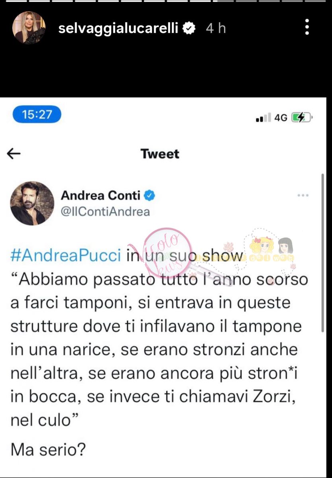
Task: Tap the story progress bar segments
Action: (166, 1)
